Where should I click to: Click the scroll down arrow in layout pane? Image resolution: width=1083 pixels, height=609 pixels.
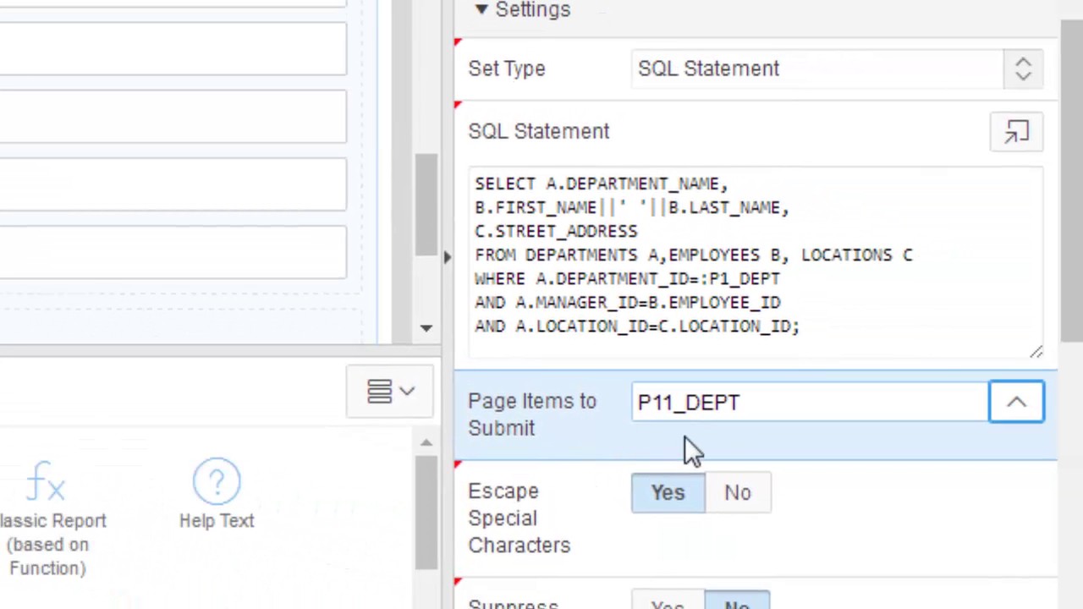pyautogui.click(x=426, y=328)
